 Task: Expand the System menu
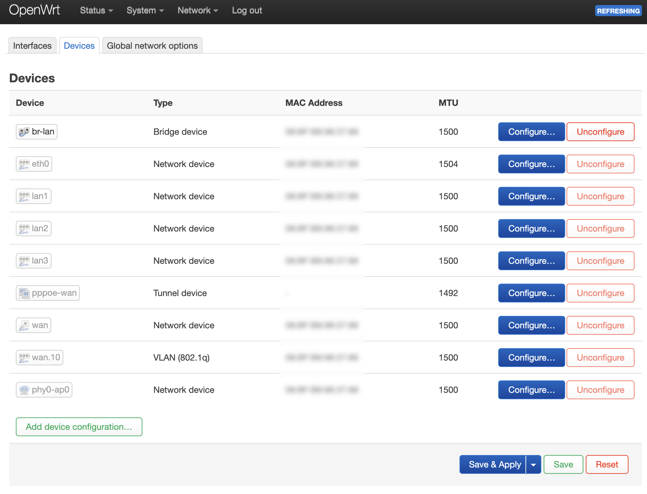coord(145,11)
